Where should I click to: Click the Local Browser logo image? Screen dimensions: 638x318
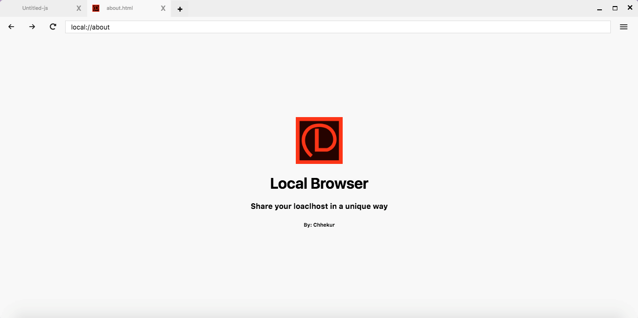319,141
